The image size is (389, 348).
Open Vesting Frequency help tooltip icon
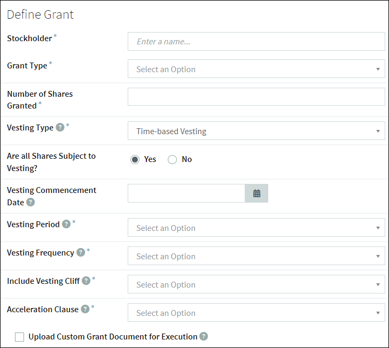(81, 252)
